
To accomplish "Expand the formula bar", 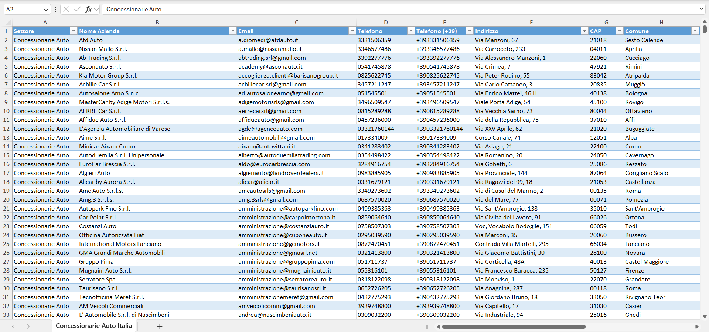I will (701, 9).
